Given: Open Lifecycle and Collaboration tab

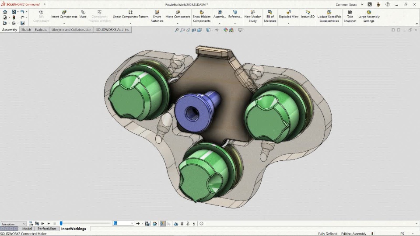Looking at the screenshot, I should point(71,30).
